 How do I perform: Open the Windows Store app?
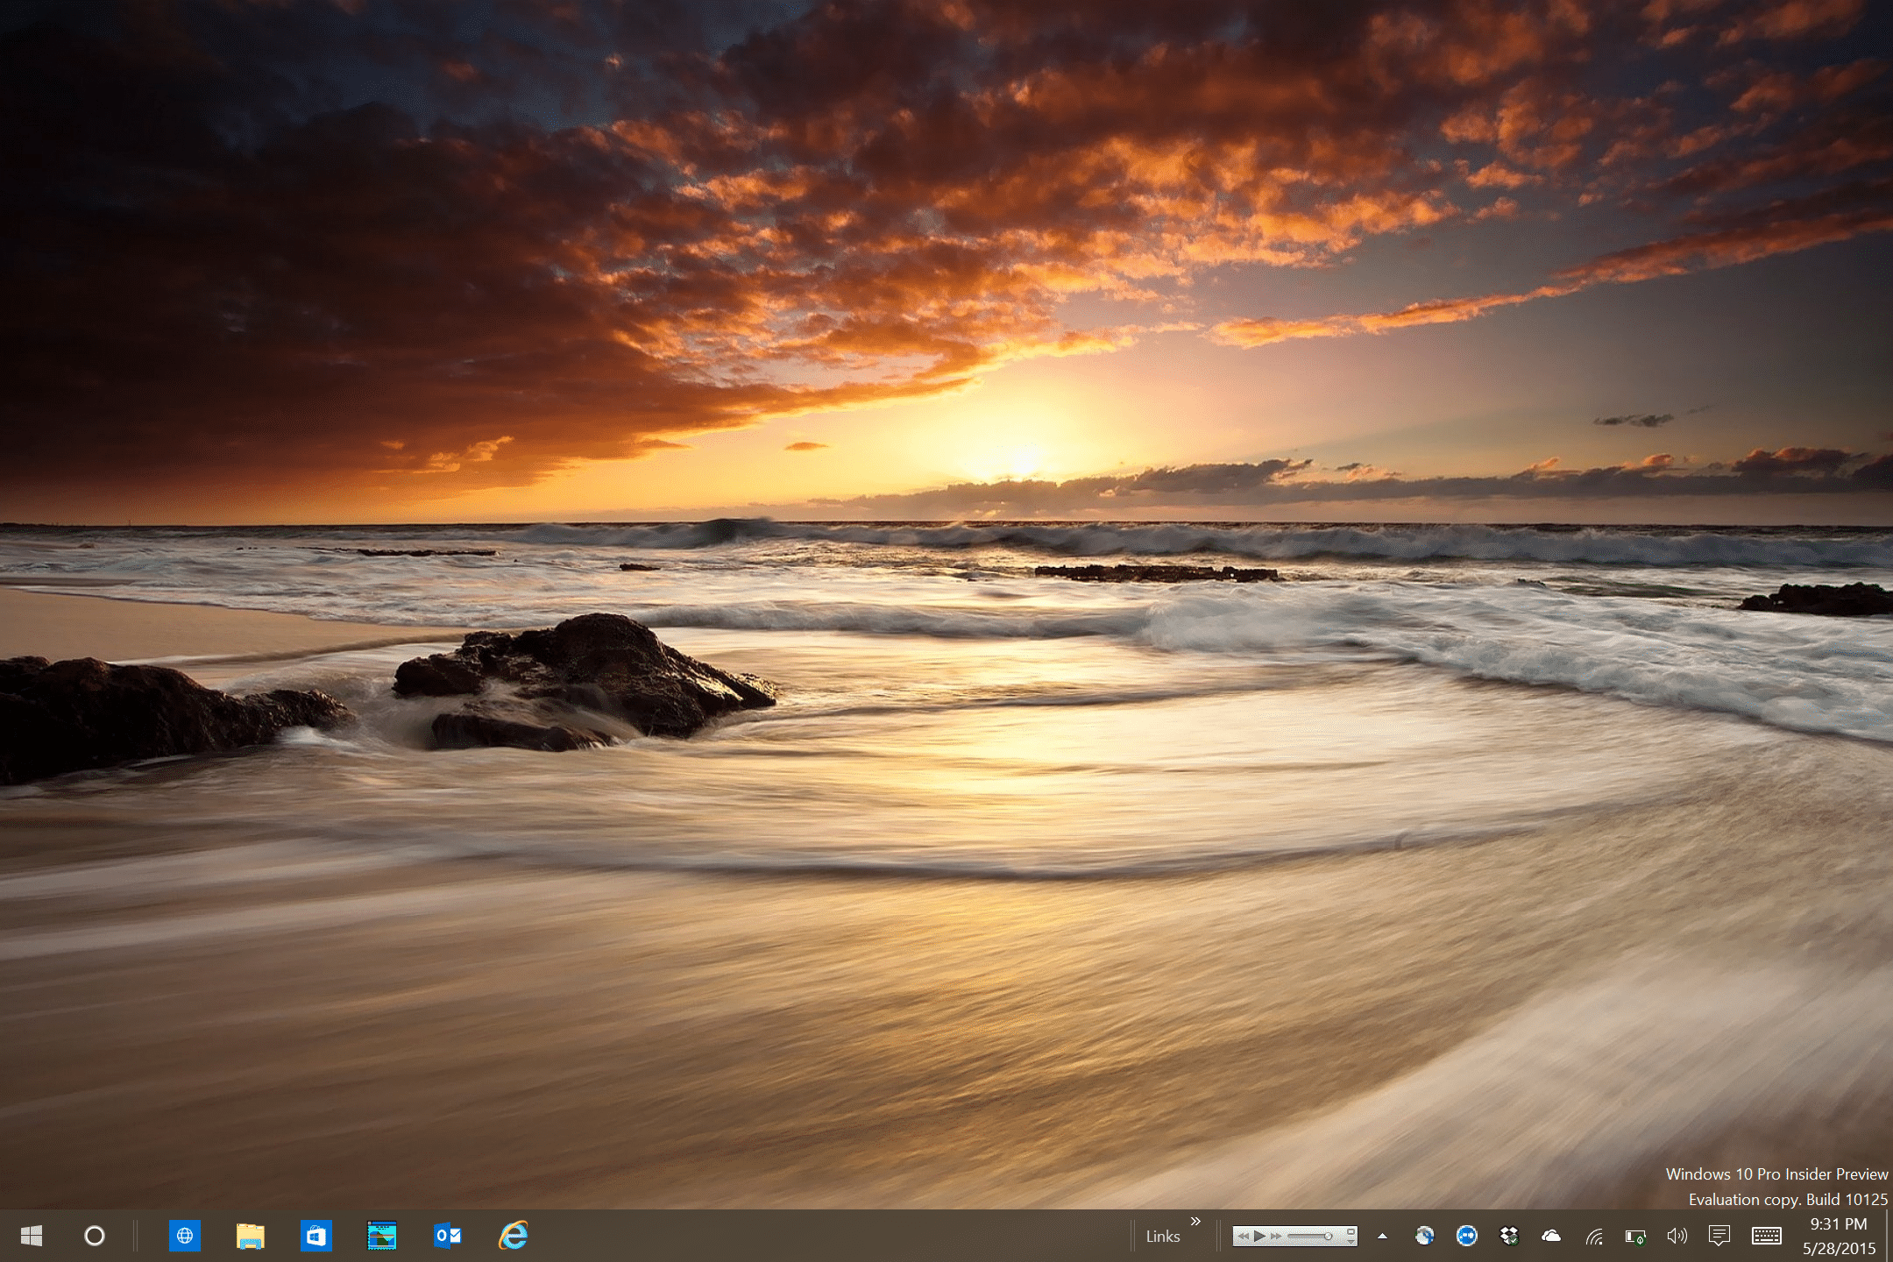coord(316,1236)
